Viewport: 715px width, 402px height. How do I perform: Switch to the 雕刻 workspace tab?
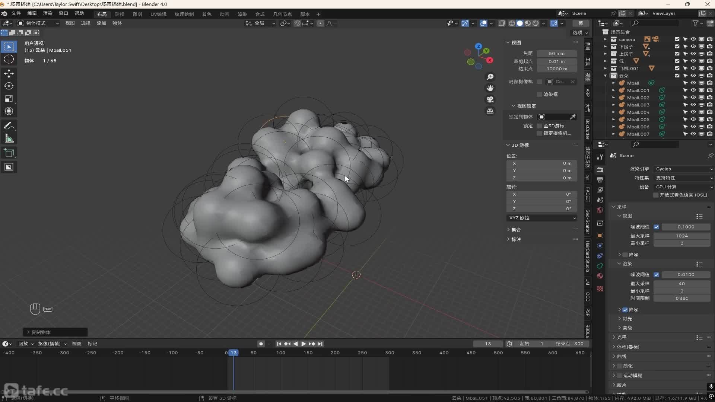(x=137, y=14)
